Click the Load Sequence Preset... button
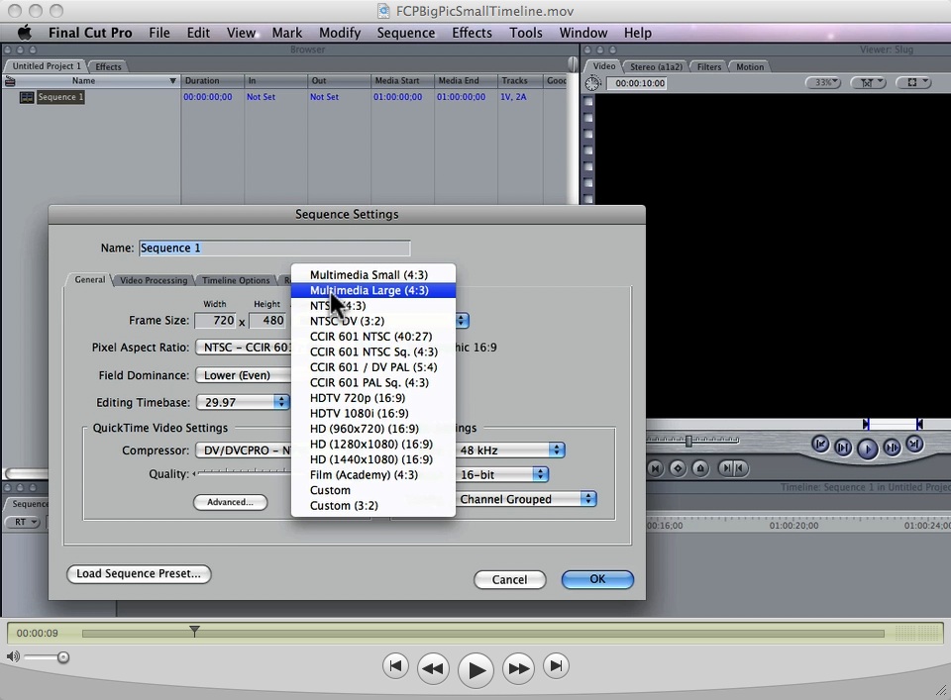The image size is (951, 700). tap(139, 574)
